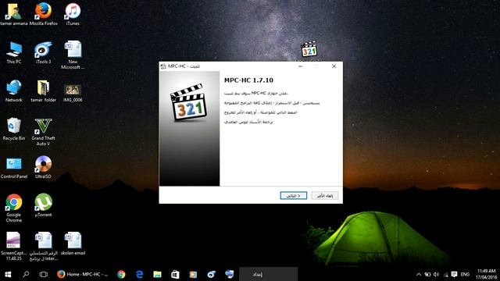Close the MPC-HC setup dialog
This screenshot has width=500, height=281.
pyautogui.click(x=334, y=66)
